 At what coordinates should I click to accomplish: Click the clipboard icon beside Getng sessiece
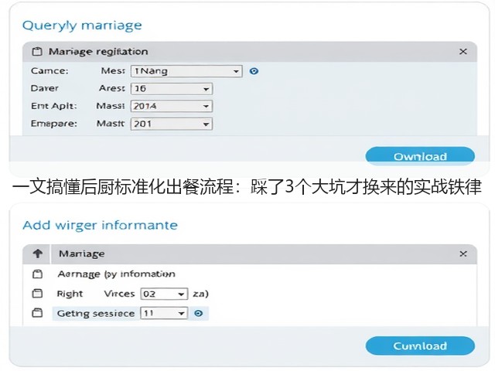pos(37,313)
